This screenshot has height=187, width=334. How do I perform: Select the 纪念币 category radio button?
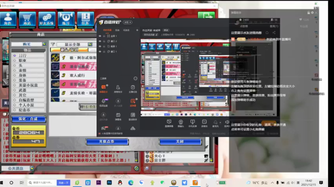coord(15,110)
